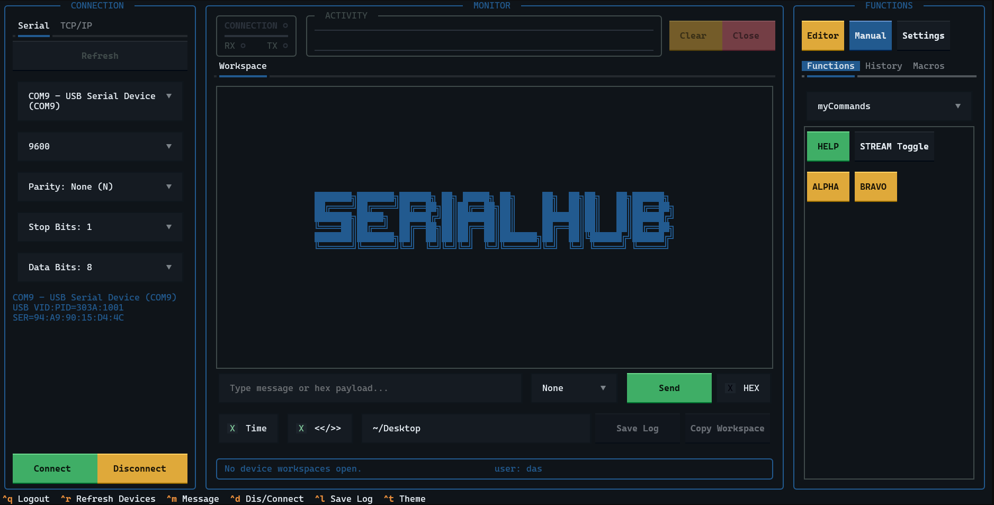
Task: Open the COM9 USB Serial Device dropdown
Action: click(x=100, y=101)
